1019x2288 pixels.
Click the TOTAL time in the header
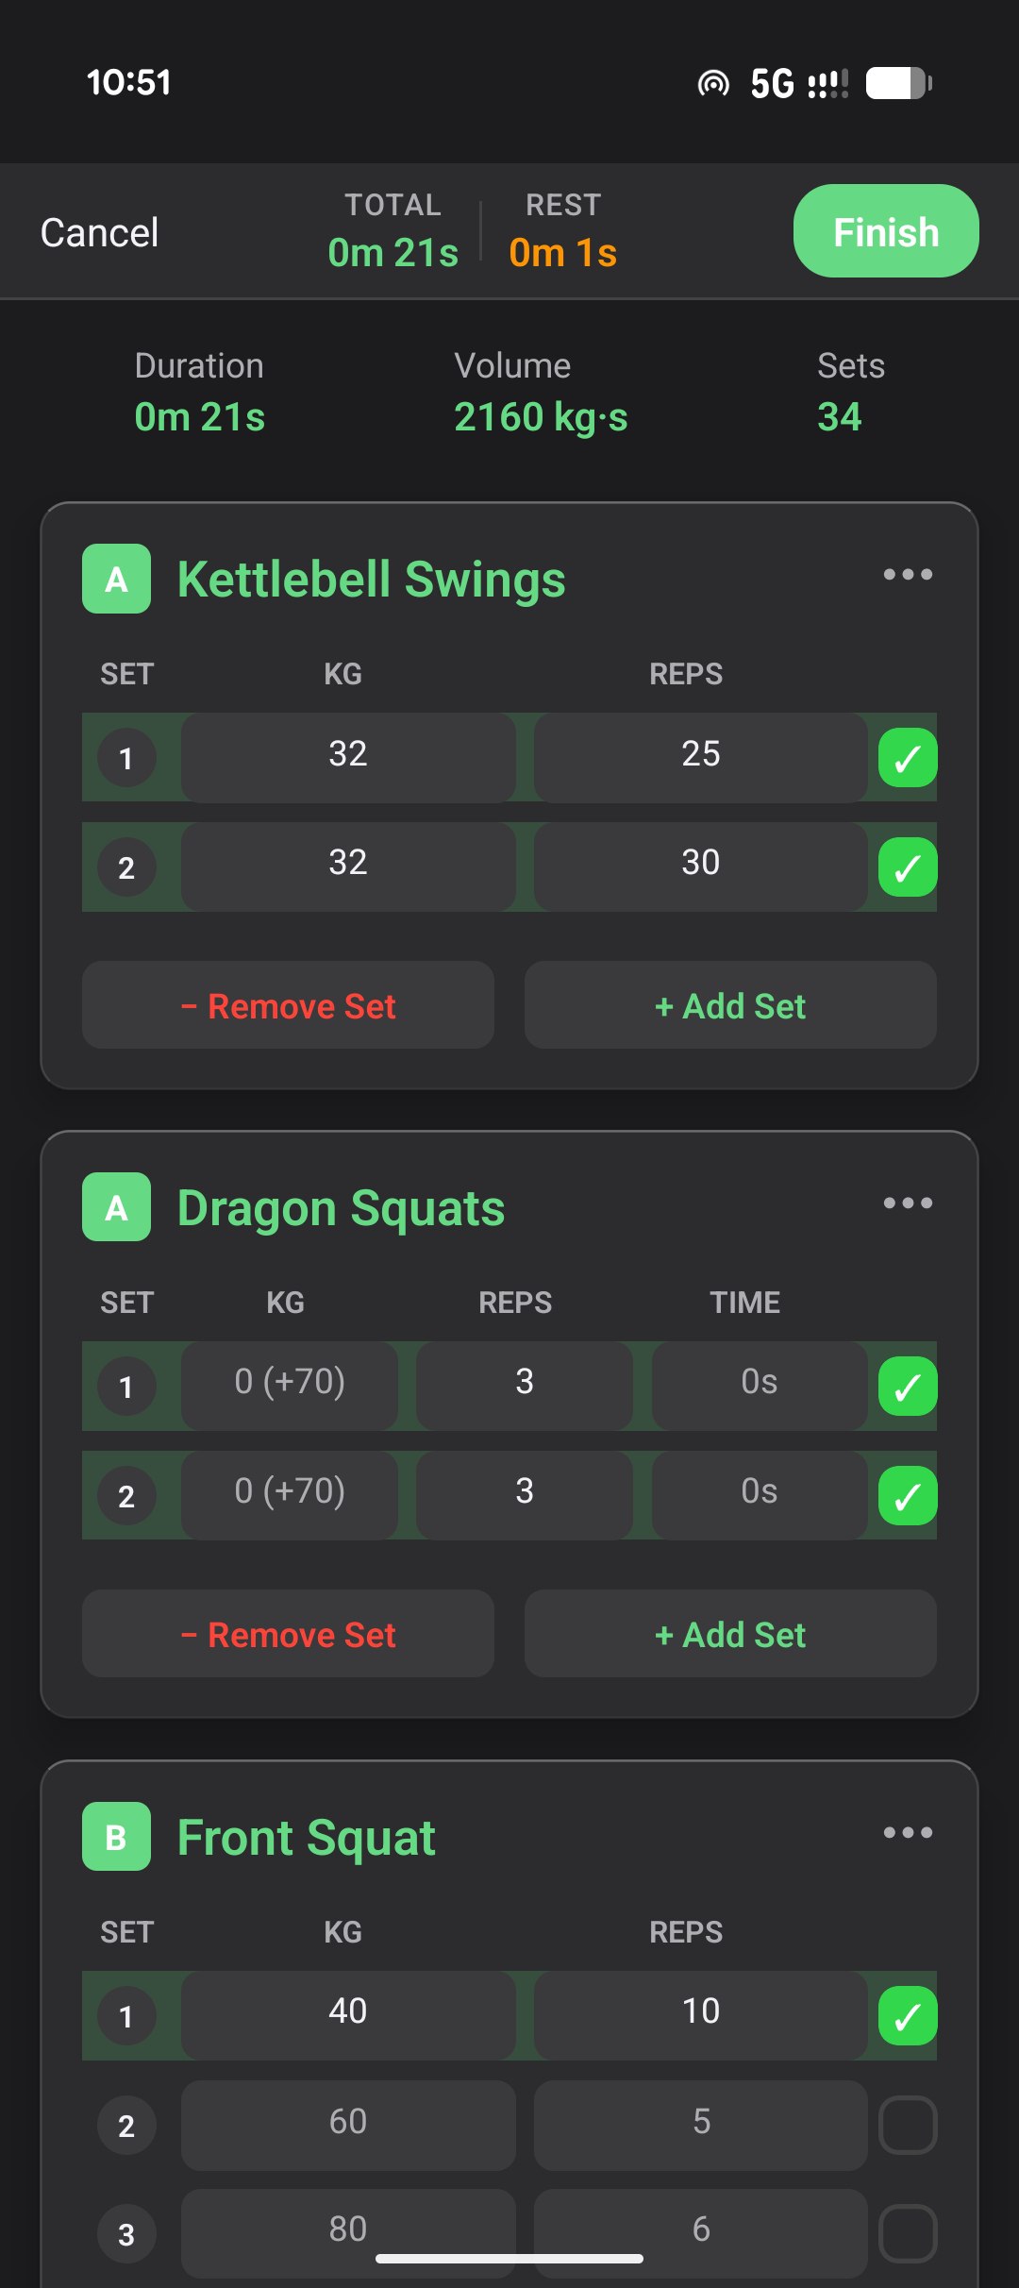pos(393,231)
